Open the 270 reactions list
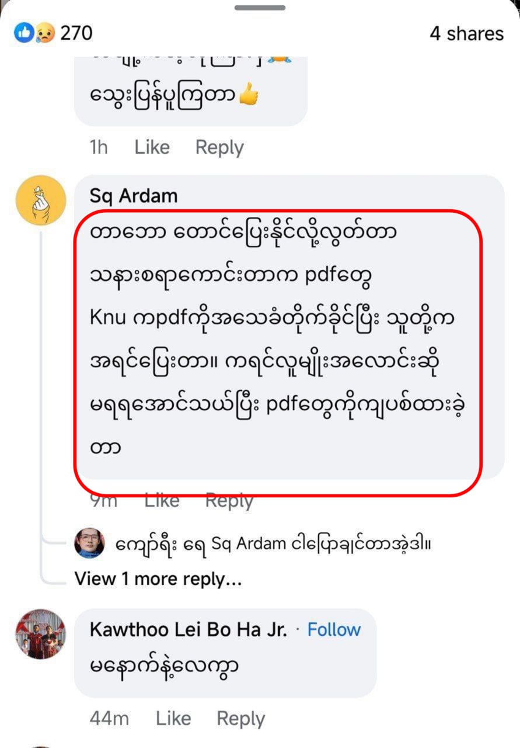The height and width of the screenshot is (748, 520). (76, 33)
